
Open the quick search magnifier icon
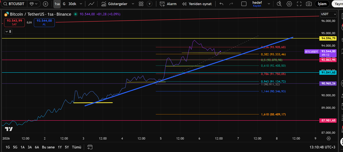click(279, 4)
